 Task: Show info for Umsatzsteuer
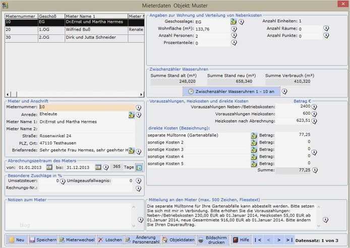point(63,181)
